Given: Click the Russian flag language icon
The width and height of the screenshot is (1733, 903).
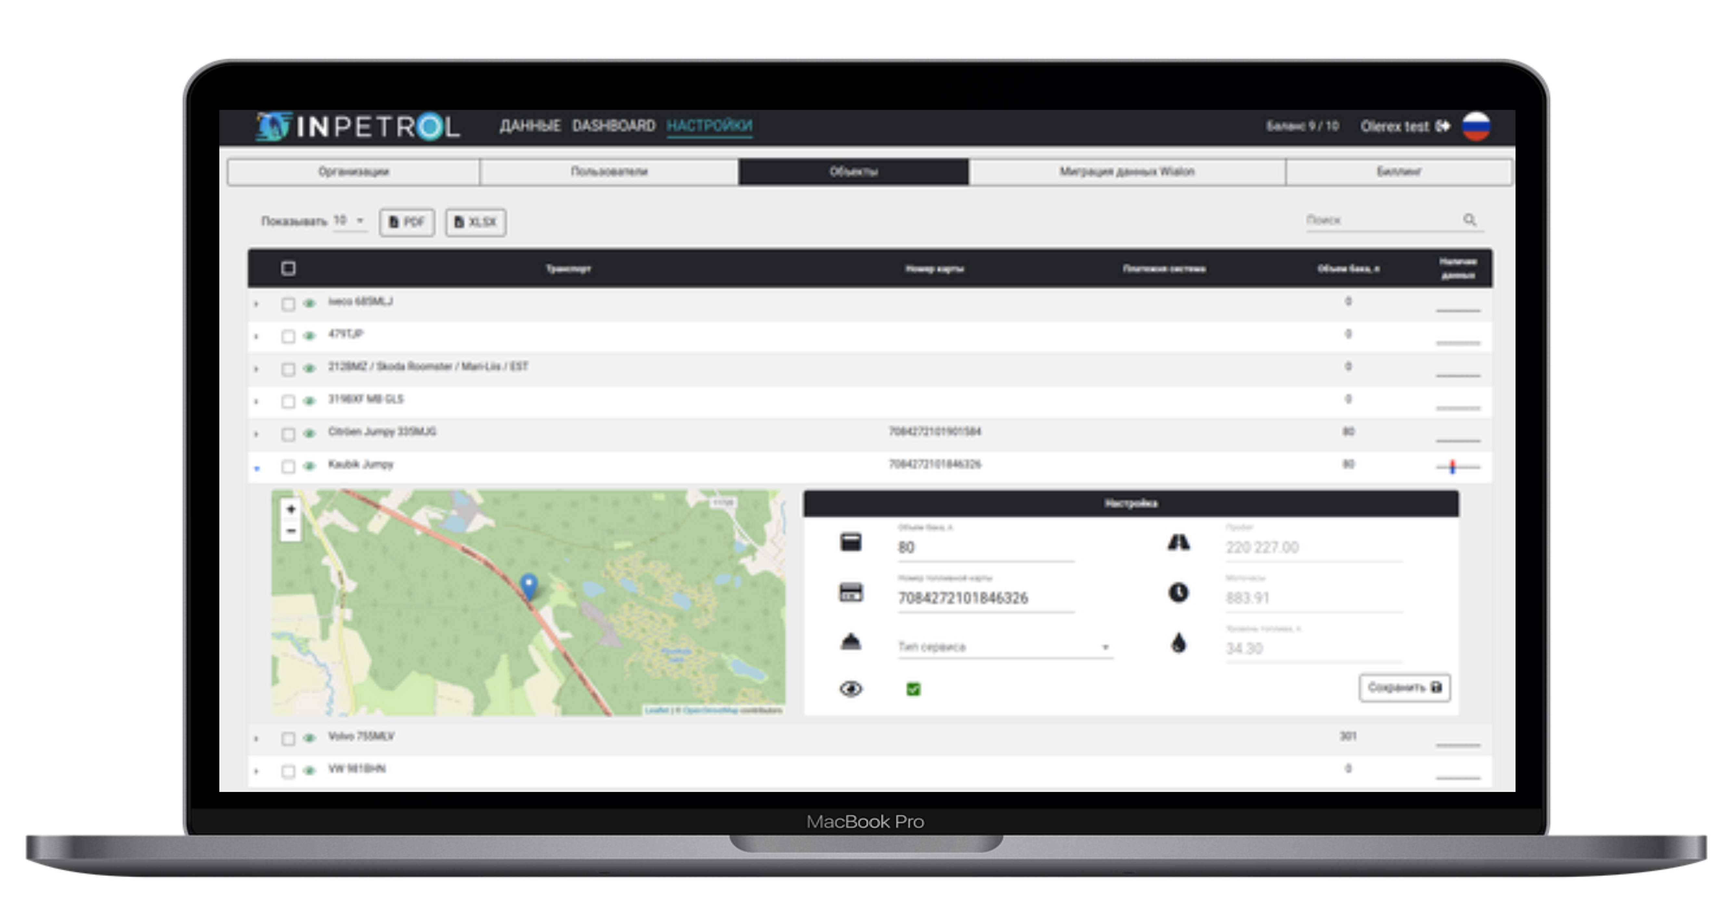Looking at the screenshot, I should [x=1476, y=126].
